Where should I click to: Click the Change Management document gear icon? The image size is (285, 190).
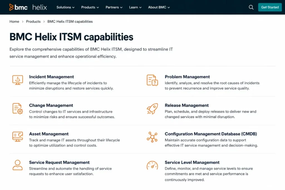[x=18, y=108]
